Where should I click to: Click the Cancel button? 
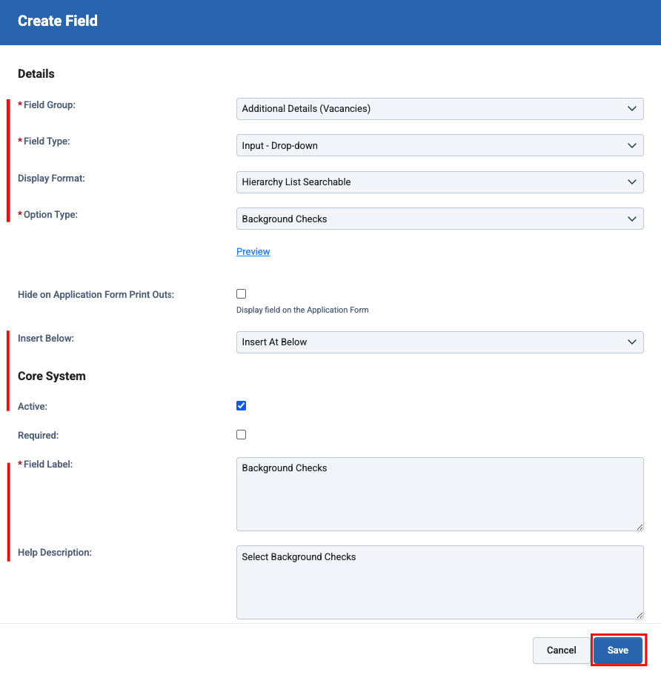561,650
